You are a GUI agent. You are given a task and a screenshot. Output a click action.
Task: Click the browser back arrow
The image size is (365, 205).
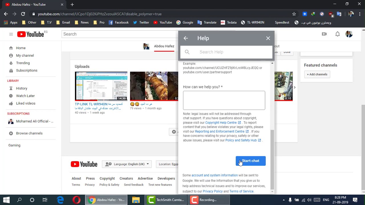pos(6,14)
